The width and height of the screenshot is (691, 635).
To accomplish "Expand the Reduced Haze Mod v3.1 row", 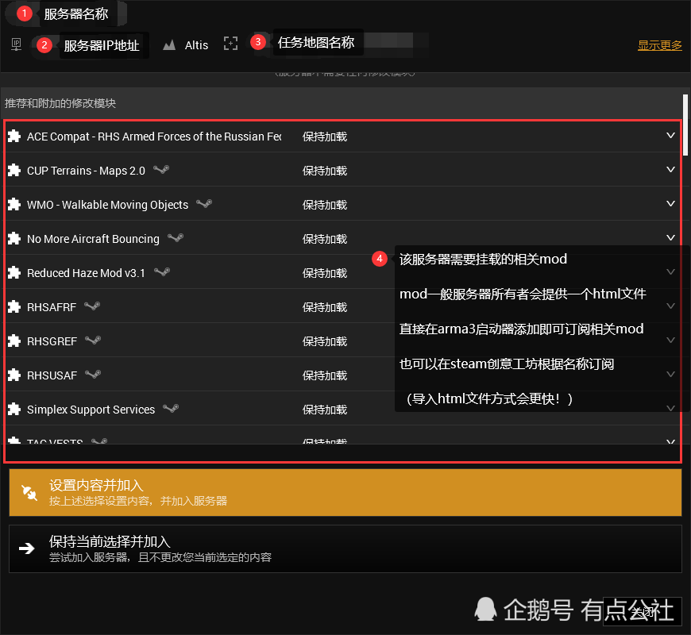I will [670, 271].
